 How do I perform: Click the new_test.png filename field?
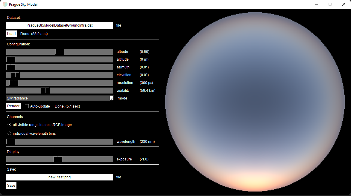(x=59, y=177)
